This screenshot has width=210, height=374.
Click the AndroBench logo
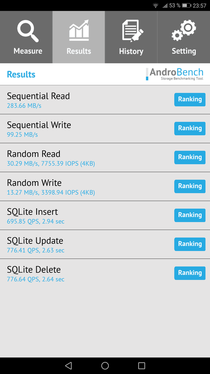174,74
